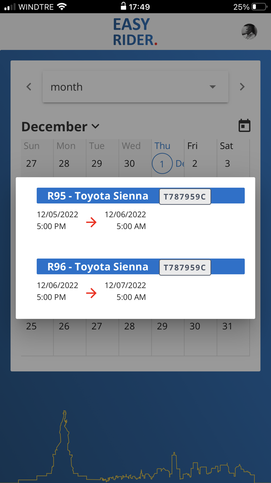
Task: Click the next month right arrow
Action: coord(242,87)
